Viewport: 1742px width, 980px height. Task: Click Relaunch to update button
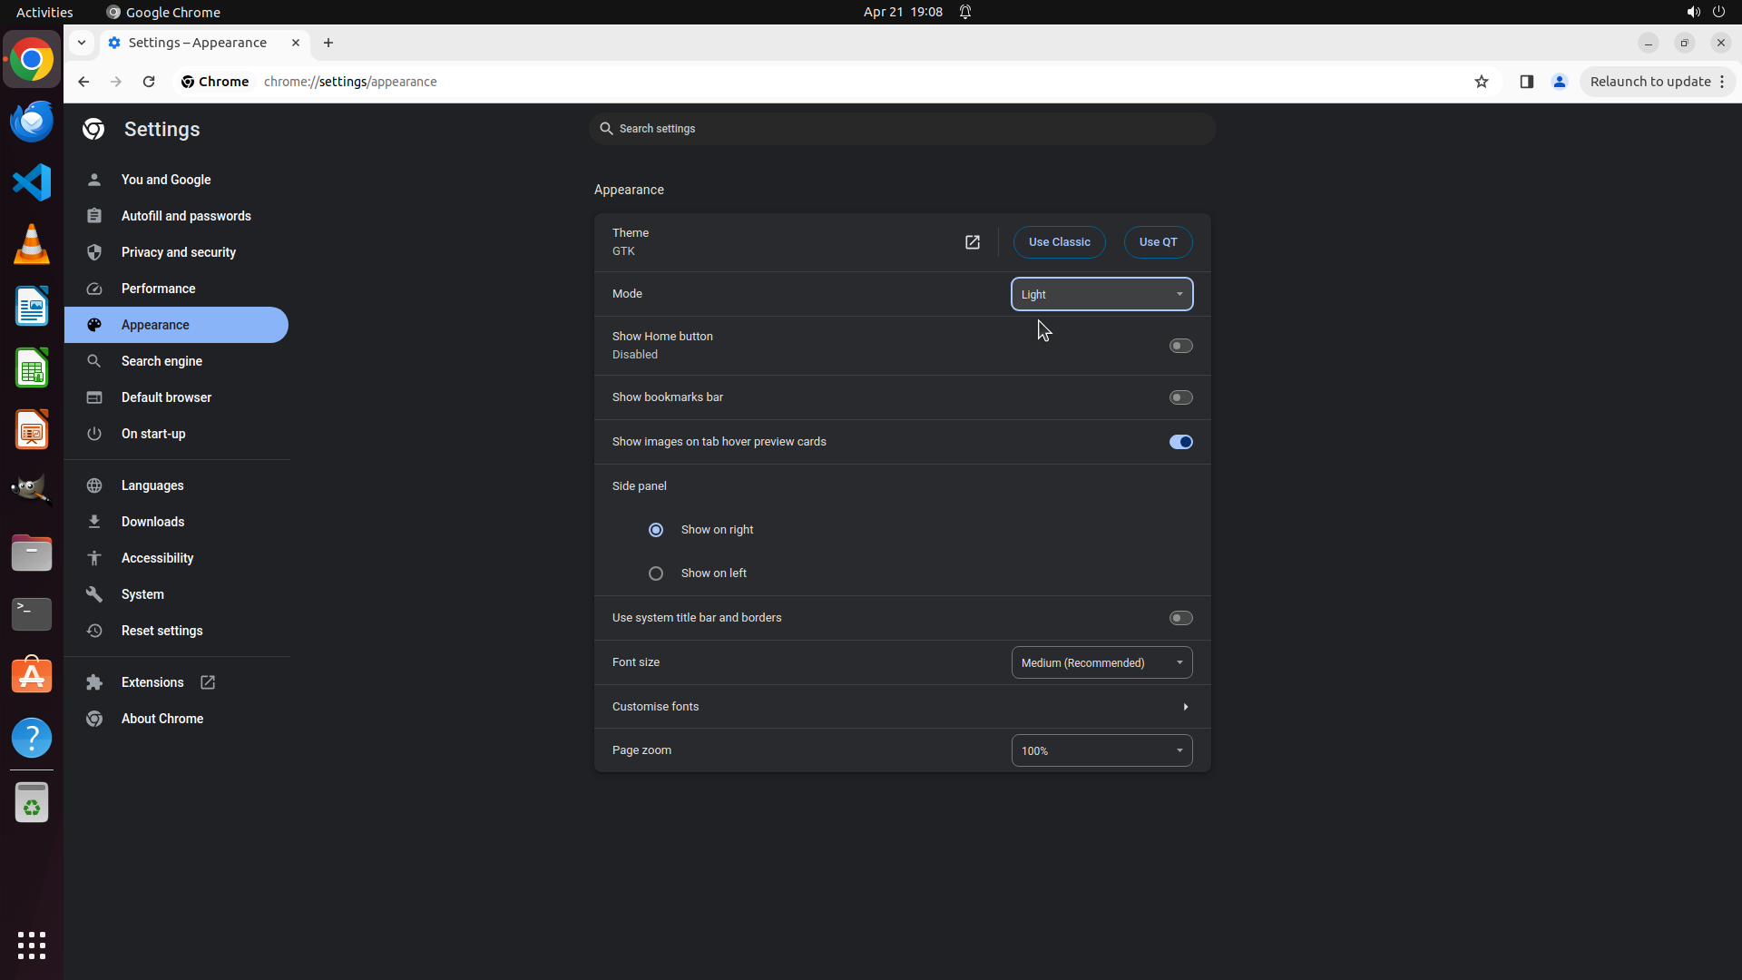(1649, 82)
